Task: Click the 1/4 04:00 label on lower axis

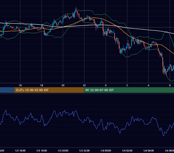Action: click(x=149, y=150)
